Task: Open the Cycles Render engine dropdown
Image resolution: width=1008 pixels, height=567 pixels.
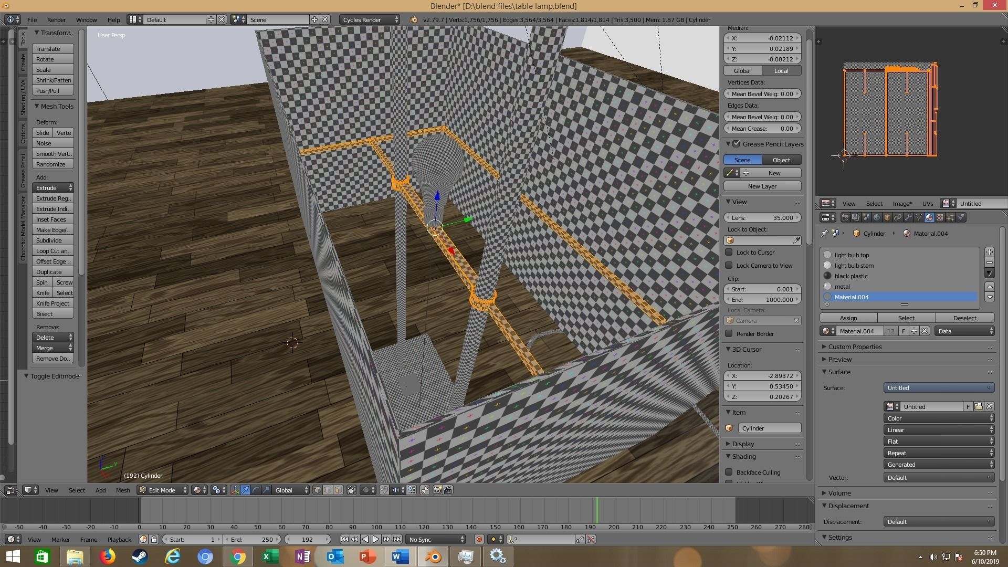Action: click(369, 19)
